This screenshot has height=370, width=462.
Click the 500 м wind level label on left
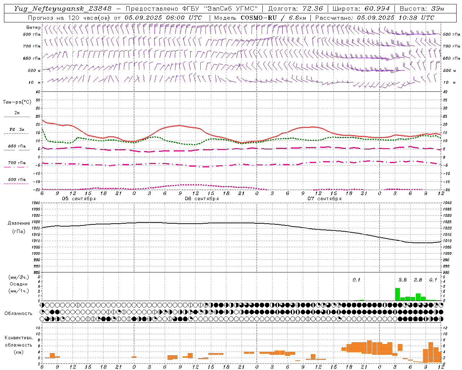(x=34, y=70)
